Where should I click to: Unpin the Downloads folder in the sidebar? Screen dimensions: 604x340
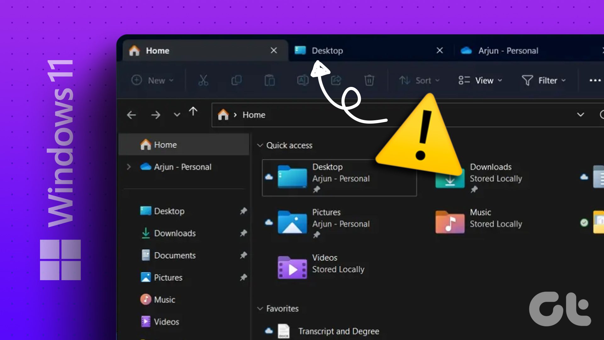243,233
